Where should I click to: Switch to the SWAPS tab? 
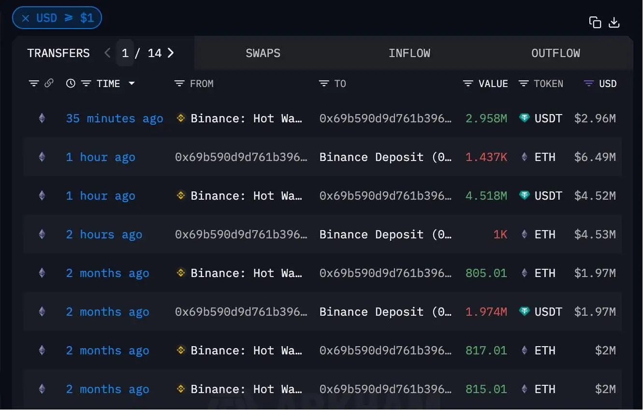(x=263, y=53)
